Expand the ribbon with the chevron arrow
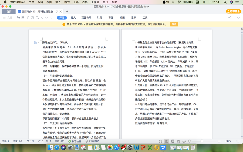The image size is (243, 152). tap(238, 18)
